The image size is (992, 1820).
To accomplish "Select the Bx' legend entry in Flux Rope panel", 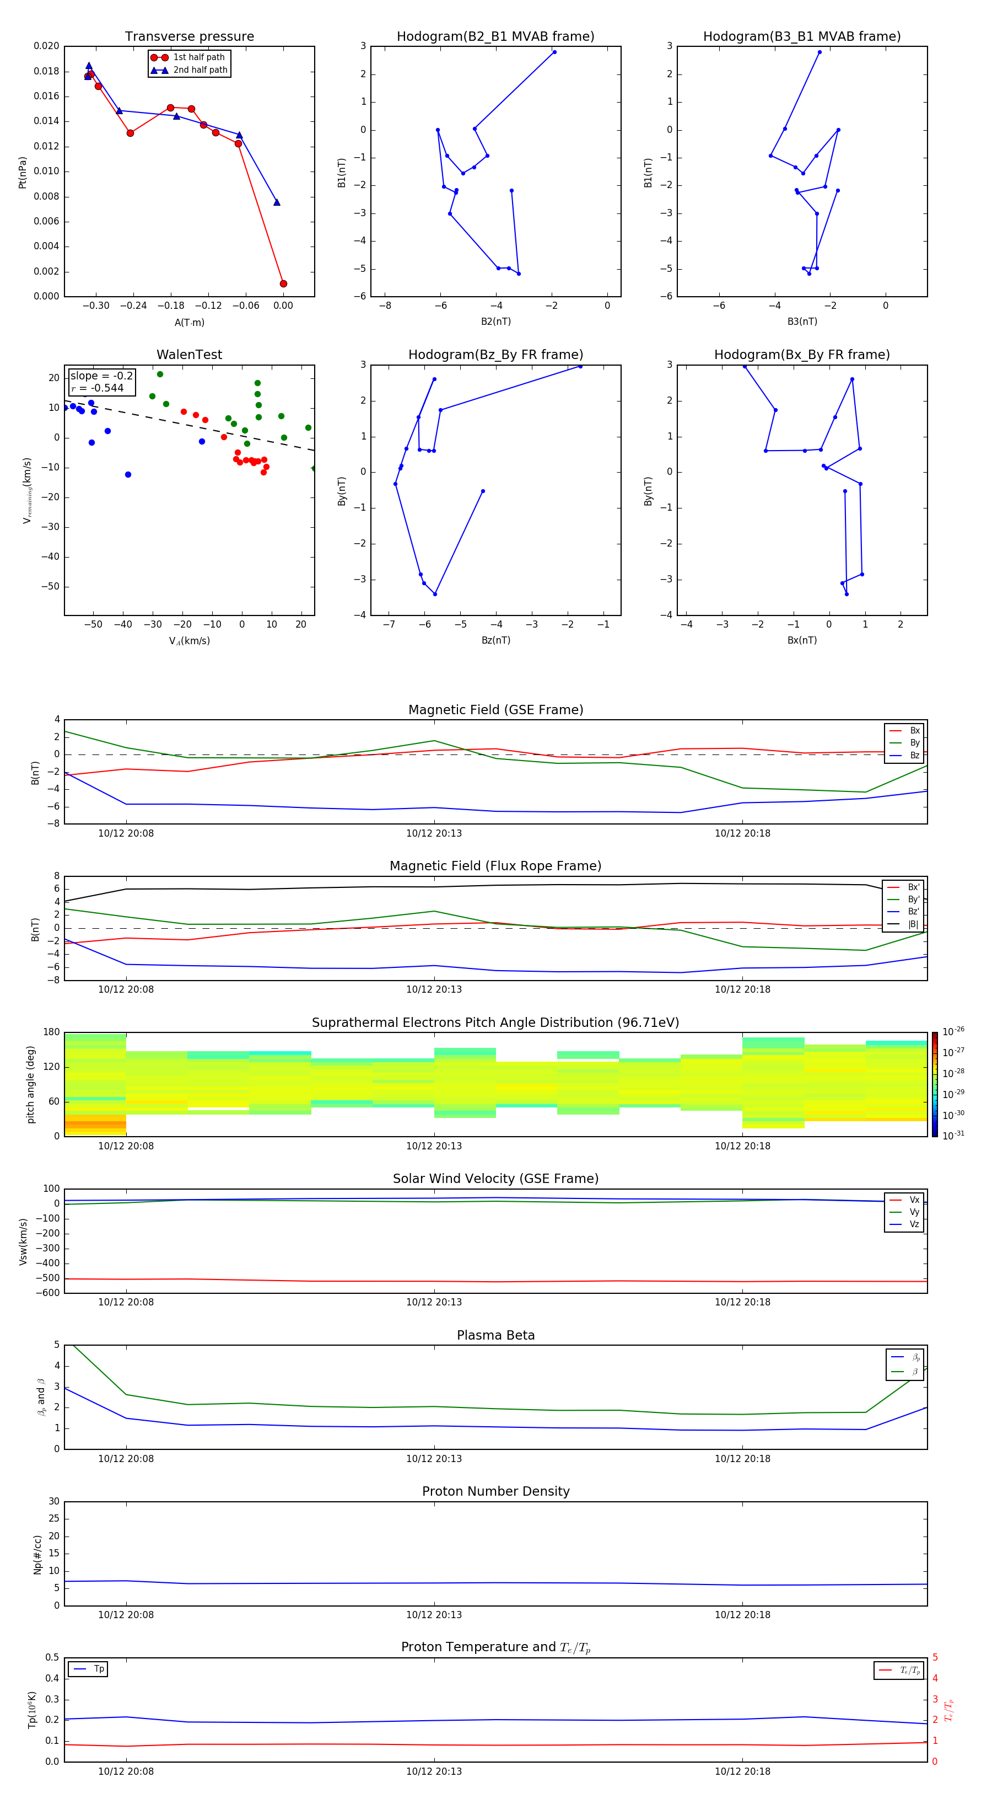I will point(903,887).
